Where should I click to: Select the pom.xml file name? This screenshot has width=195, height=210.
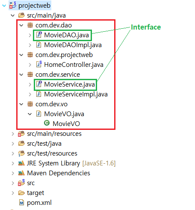(39, 203)
